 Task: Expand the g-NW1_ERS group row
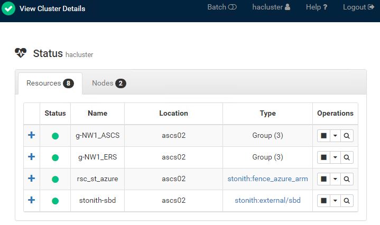pyautogui.click(x=32, y=157)
